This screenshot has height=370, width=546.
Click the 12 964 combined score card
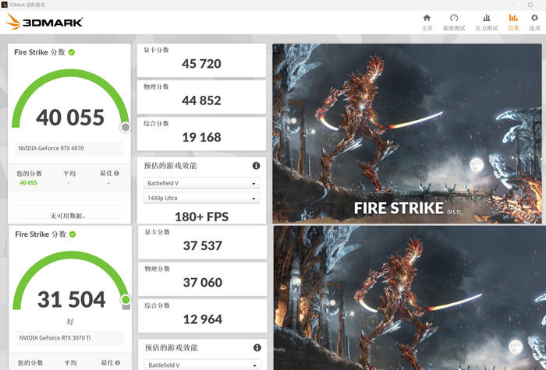tap(203, 316)
